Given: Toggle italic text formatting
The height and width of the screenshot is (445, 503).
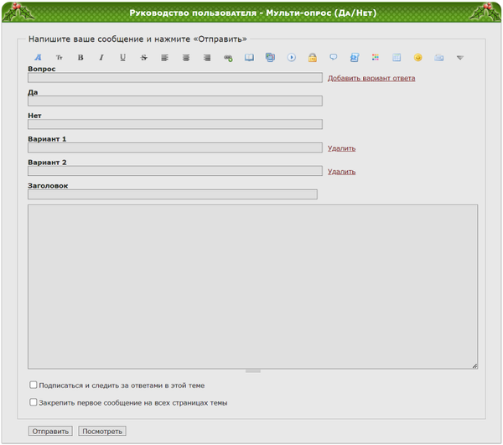Looking at the screenshot, I should pos(101,58).
